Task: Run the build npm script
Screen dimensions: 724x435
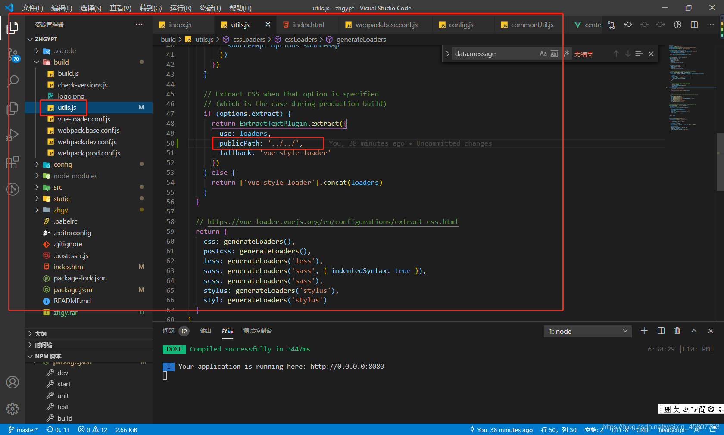Action: point(65,418)
